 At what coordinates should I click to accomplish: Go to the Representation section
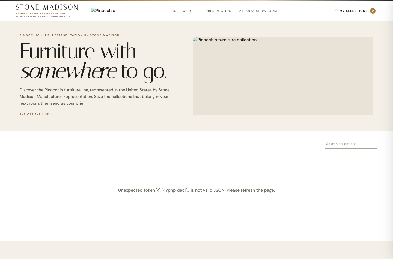[x=216, y=11]
